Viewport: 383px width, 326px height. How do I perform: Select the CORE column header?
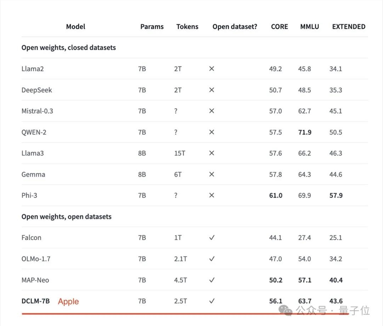pos(279,27)
